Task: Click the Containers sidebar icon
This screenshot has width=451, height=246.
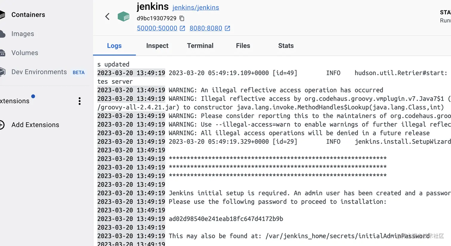Action: click(x=2, y=15)
